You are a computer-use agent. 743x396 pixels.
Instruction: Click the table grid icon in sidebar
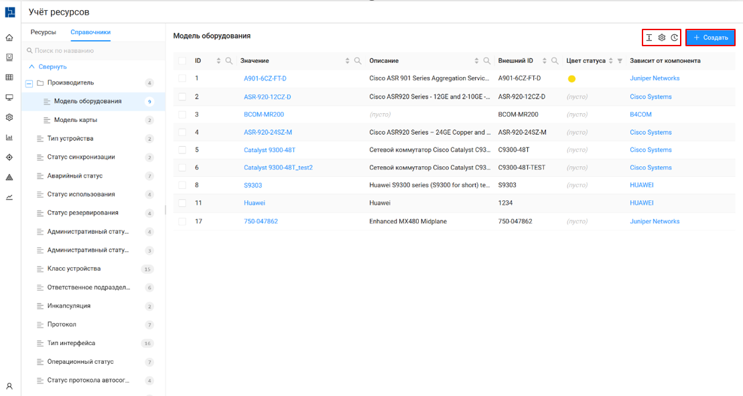[x=9, y=77]
